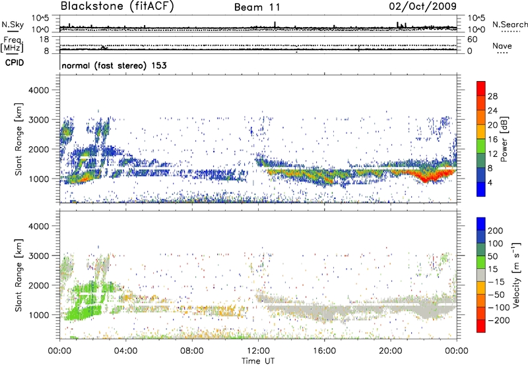Viewport: 528px width, 365px height.
Task: Click the 'N.Sky' legend label
Action: 13,24
